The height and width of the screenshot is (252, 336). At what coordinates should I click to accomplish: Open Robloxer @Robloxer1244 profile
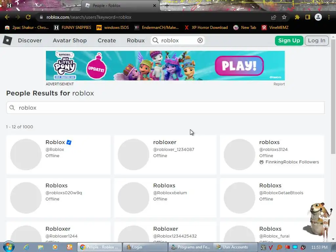pyautogui.click(x=58, y=232)
